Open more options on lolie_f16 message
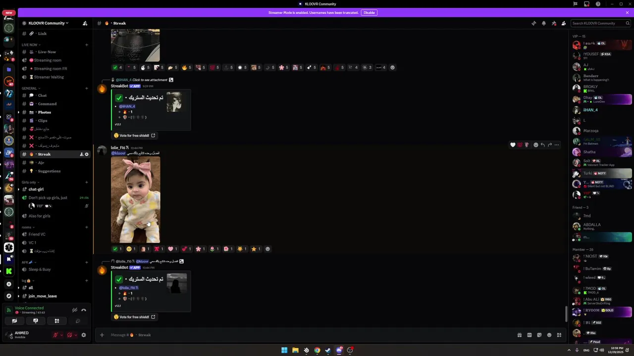The height and width of the screenshot is (356, 634). click(557, 145)
